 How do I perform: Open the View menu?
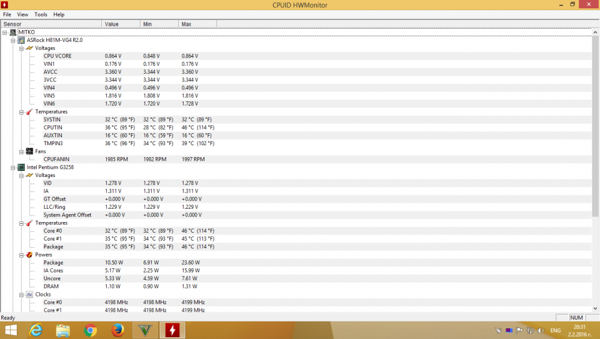tap(23, 14)
